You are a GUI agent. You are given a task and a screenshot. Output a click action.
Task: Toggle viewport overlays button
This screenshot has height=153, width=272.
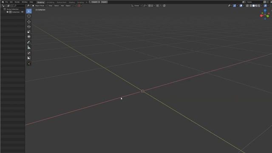tap(241, 6)
